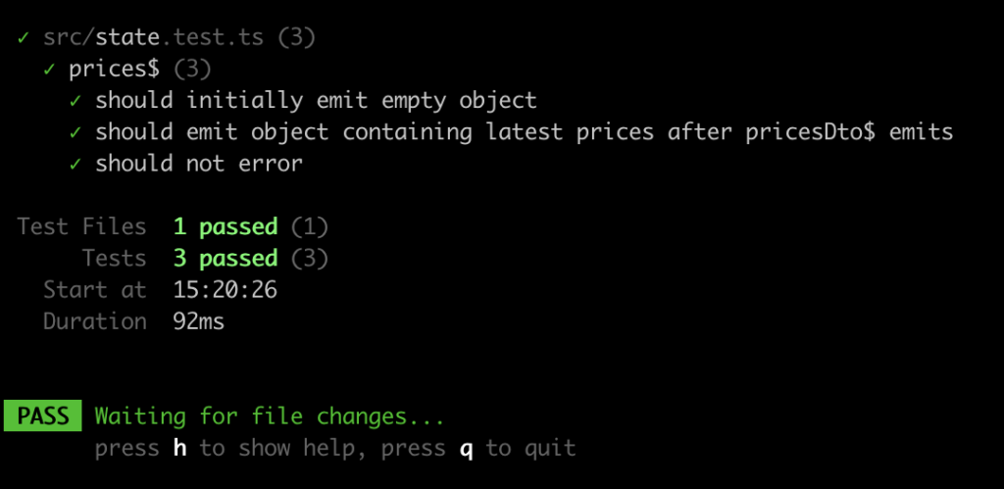The height and width of the screenshot is (489, 1004).
Task: Click the checkmark beside 'should not error'
Action: [x=76, y=164]
